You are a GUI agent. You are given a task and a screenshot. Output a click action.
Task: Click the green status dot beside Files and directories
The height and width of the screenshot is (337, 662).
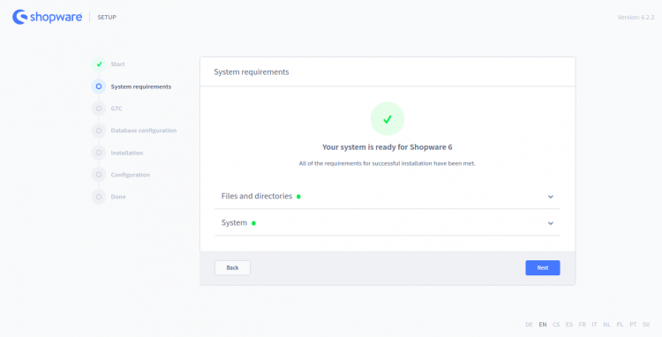coord(298,197)
